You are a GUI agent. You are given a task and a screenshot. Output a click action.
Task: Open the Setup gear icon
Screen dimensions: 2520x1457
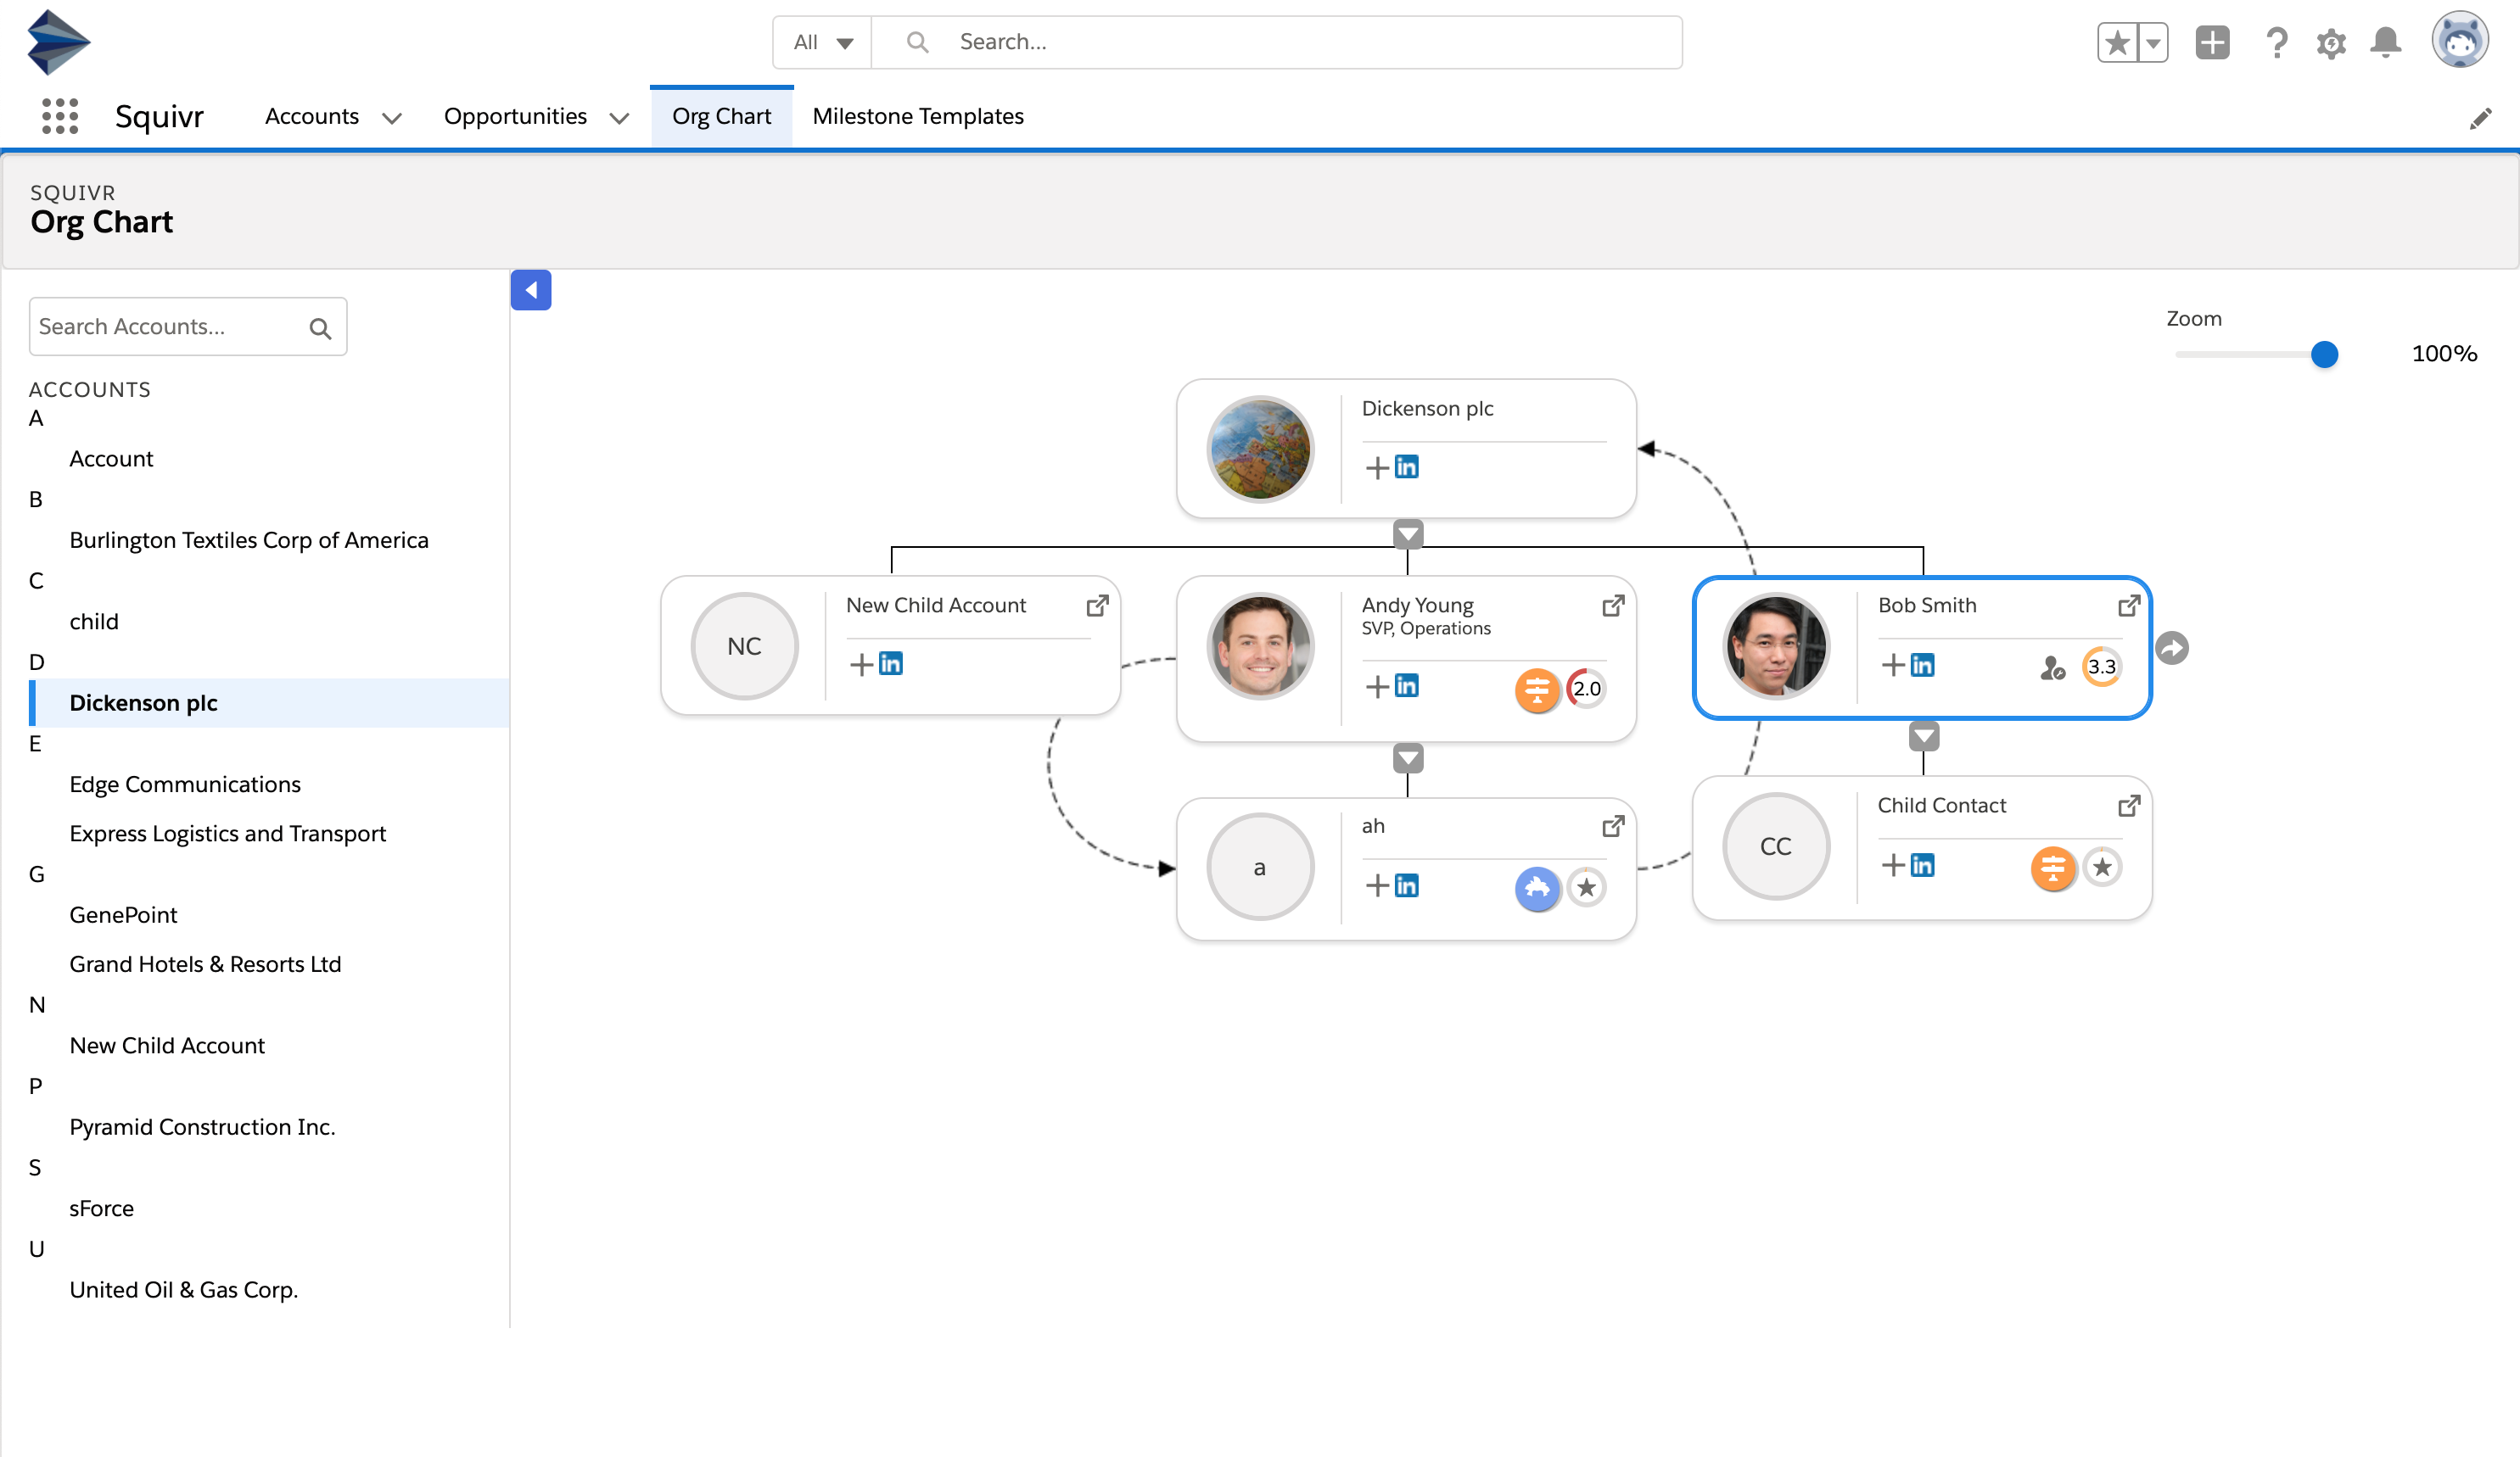[x=2331, y=43]
